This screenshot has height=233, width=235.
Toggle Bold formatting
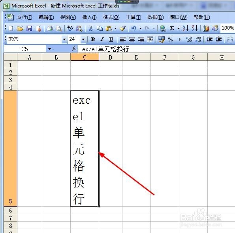tap(93, 39)
